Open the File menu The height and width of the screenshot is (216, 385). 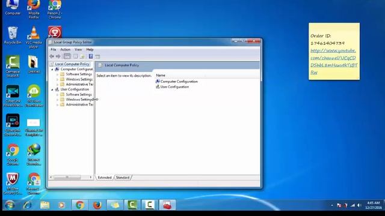pos(54,49)
